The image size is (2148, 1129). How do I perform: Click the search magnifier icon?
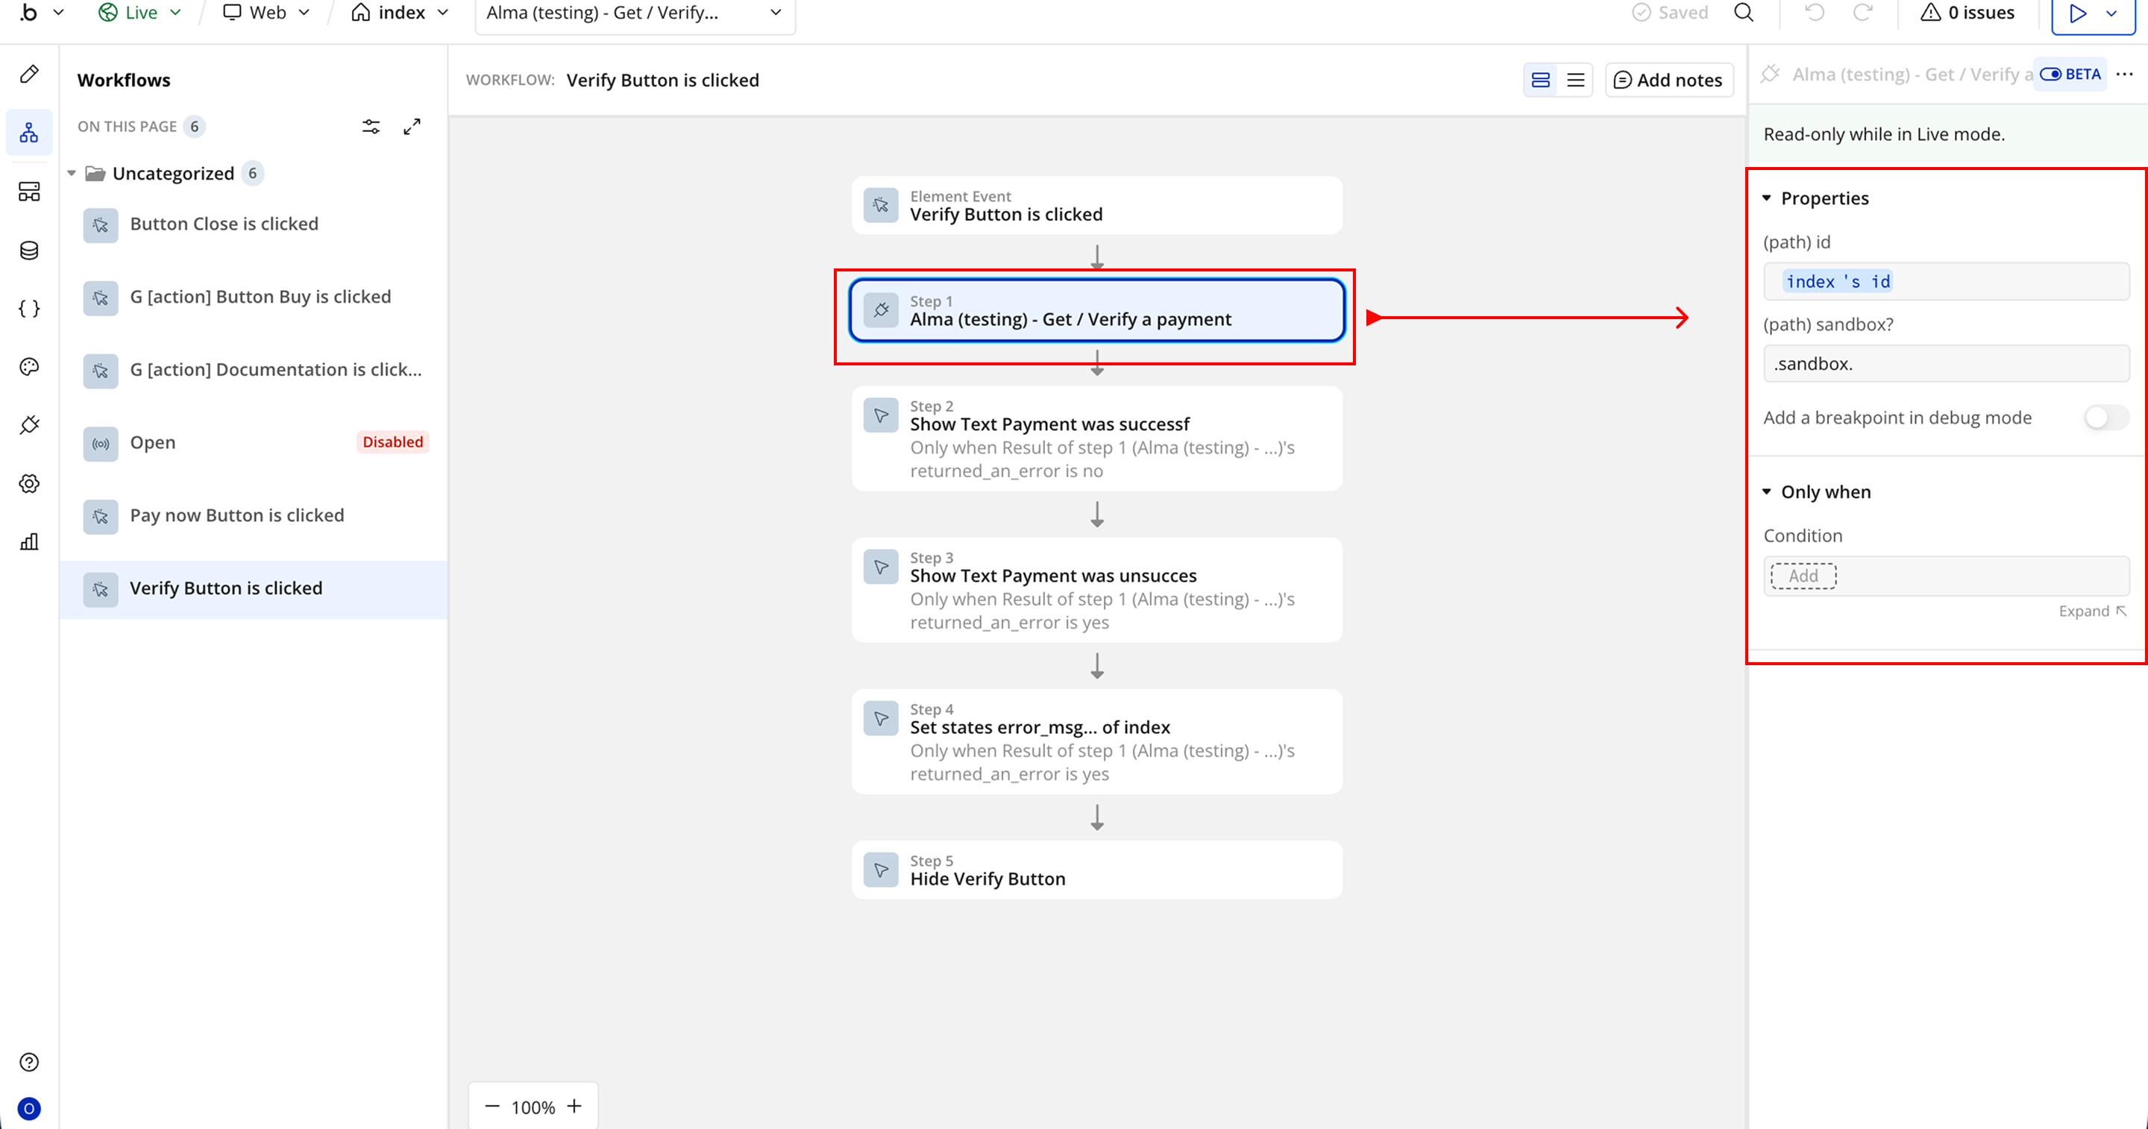point(1744,13)
